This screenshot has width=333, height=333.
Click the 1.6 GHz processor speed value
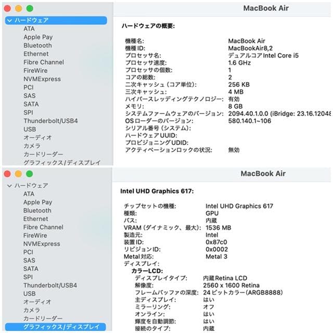point(239,63)
